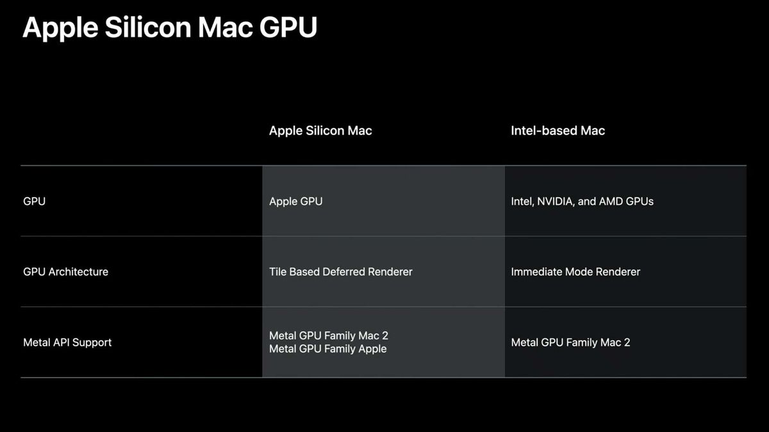Click Metal GPU Family Apple text line
The height and width of the screenshot is (432, 769).
coord(327,349)
